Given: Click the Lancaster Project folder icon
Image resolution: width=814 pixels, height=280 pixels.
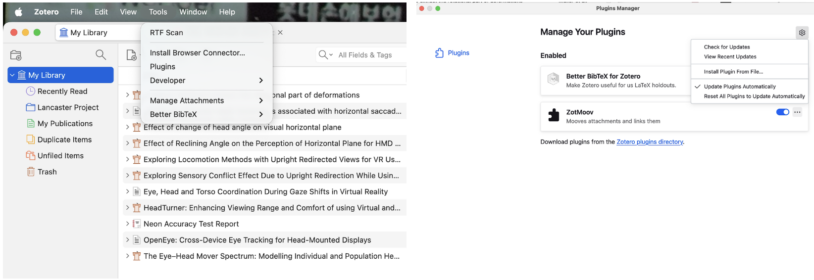Looking at the screenshot, I should pyautogui.click(x=31, y=107).
